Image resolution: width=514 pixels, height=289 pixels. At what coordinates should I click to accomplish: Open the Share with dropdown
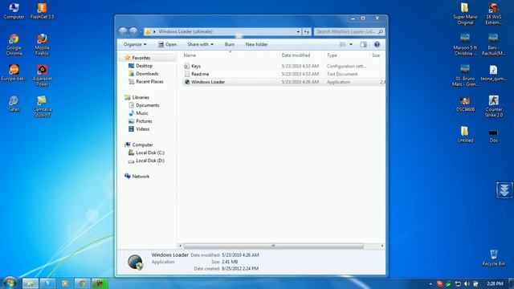(200, 44)
